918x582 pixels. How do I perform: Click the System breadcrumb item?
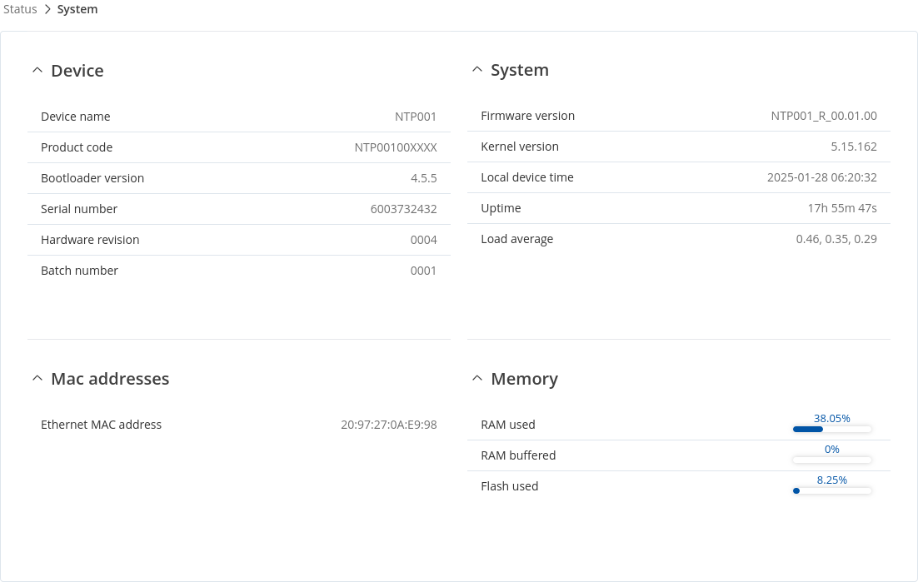tap(77, 10)
